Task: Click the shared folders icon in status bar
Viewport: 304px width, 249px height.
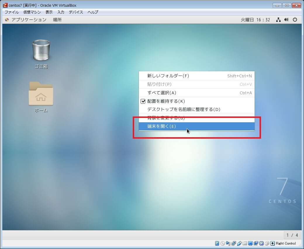Action: click(245, 243)
